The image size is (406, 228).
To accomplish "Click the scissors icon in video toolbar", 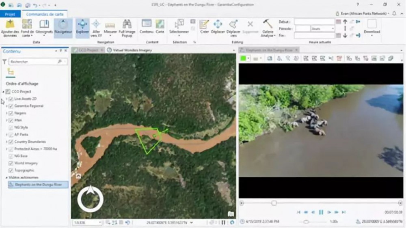I will point(331,58).
